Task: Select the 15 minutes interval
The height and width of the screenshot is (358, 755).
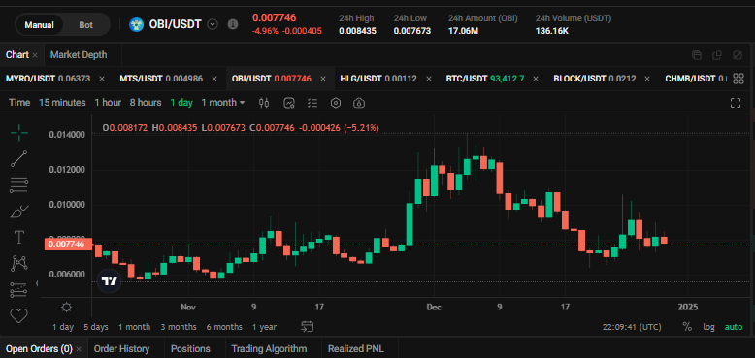Action: [62, 103]
